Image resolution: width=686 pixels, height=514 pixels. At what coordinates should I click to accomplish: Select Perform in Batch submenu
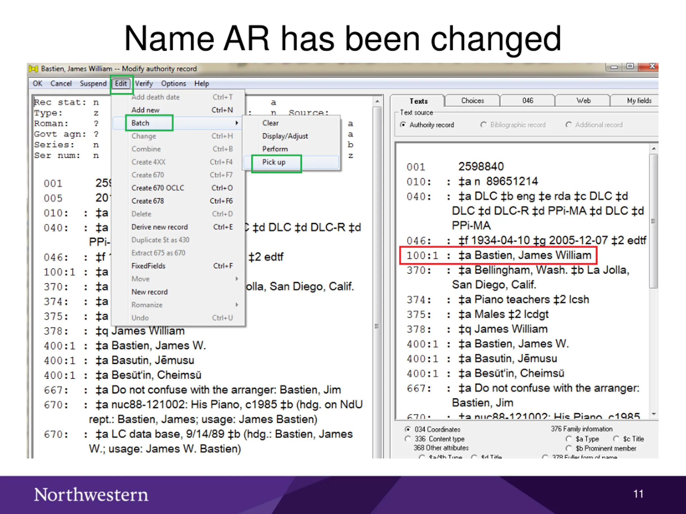click(291, 149)
